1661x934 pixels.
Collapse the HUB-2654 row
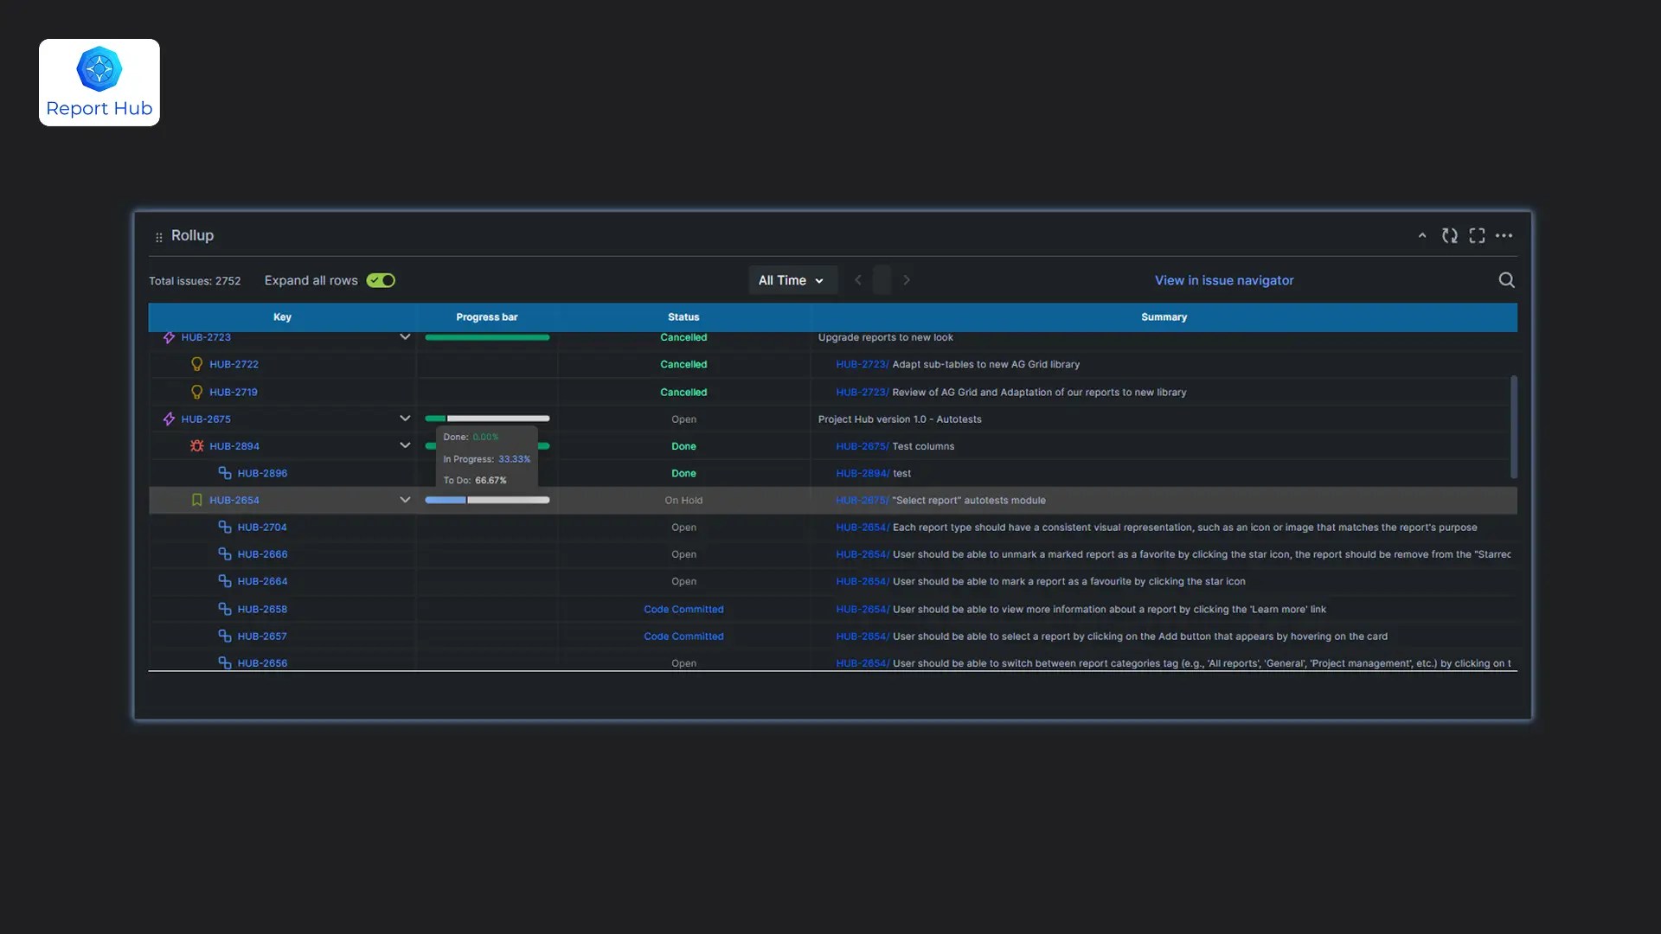404,500
